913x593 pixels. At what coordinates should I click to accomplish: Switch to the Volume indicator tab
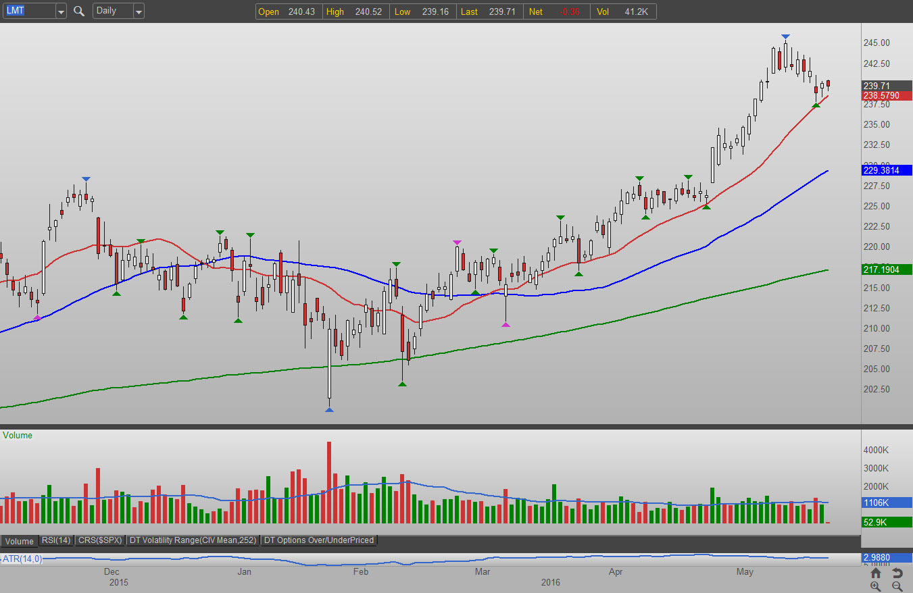tap(20, 540)
